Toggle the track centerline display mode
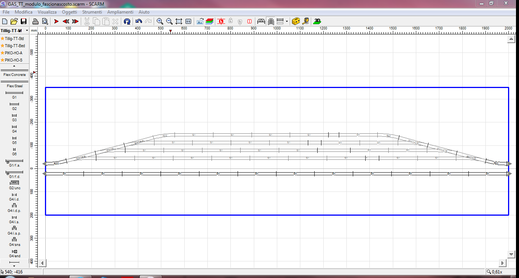This screenshot has width=519, height=278. tap(271, 22)
